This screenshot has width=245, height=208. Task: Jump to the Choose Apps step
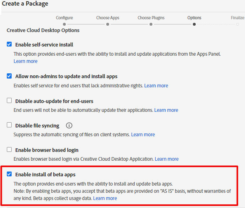click(x=107, y=18)
